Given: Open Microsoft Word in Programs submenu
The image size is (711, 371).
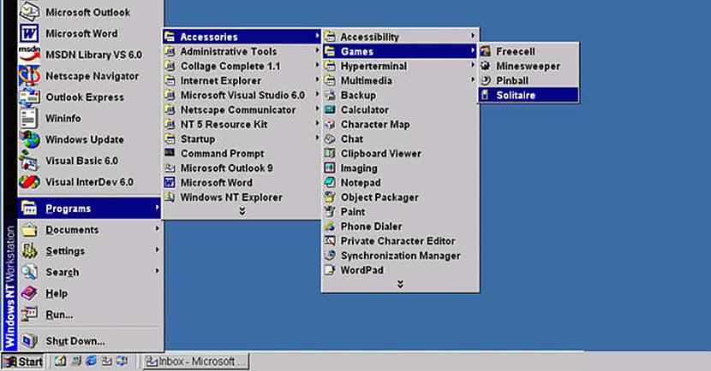Looking at the screenshot, I should [242, 183].
